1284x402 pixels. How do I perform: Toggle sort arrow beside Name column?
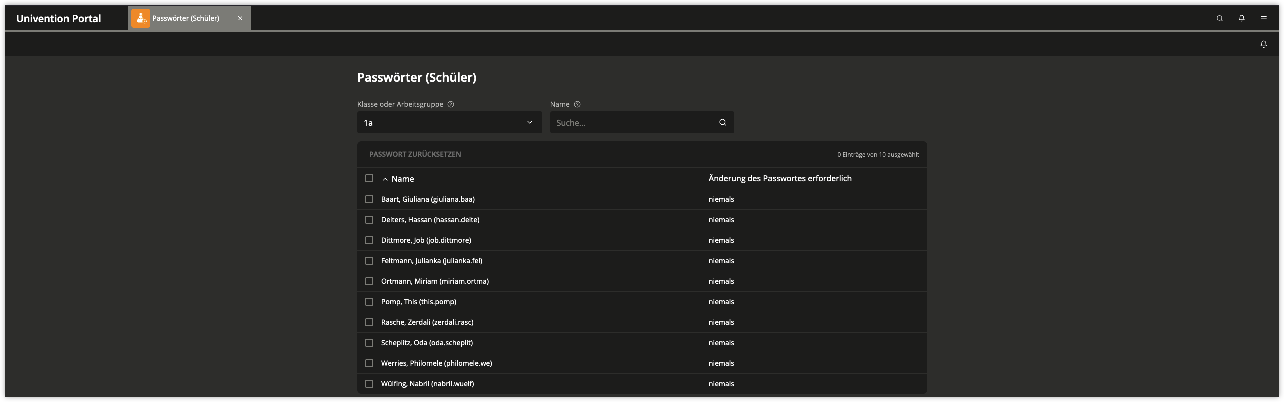coord(385,179)
